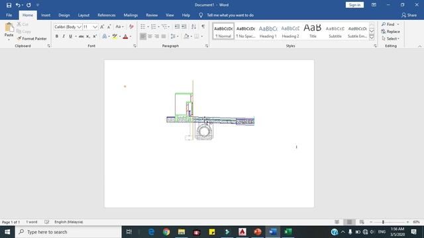The width and height of the screenshot is (424, 238).
Task: Save the document with the floppy icon
Action: pyautogui.click(x=9, y=5)
